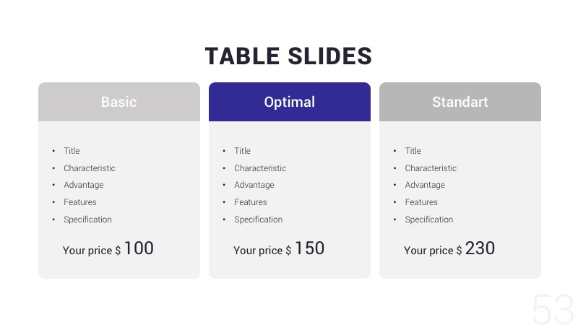Select the blue Optimal plan header

(290, 102)
